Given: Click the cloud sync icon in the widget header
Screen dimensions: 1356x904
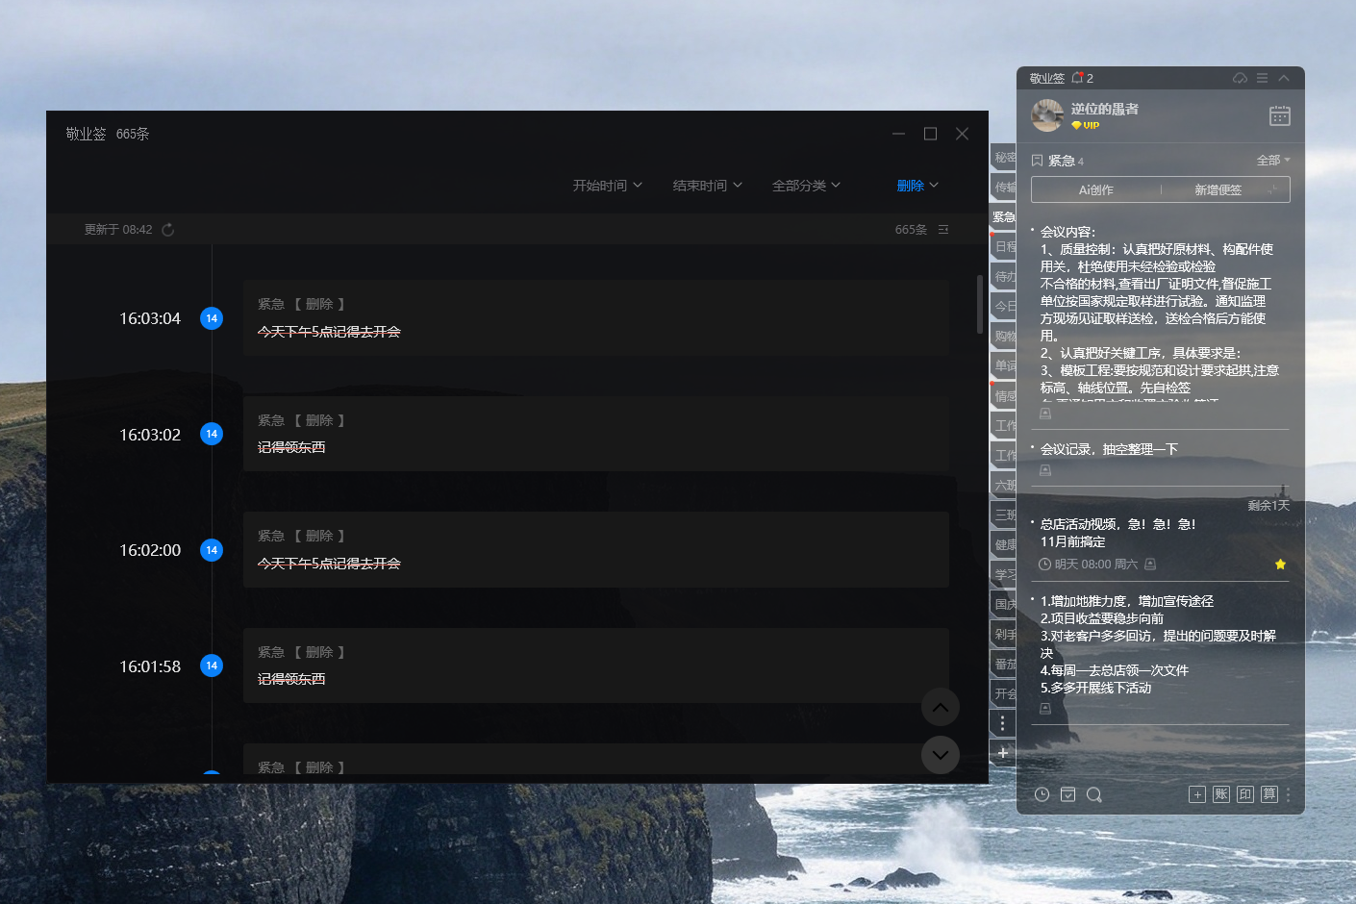Looking at the screenshot, I should [1241, 78].
